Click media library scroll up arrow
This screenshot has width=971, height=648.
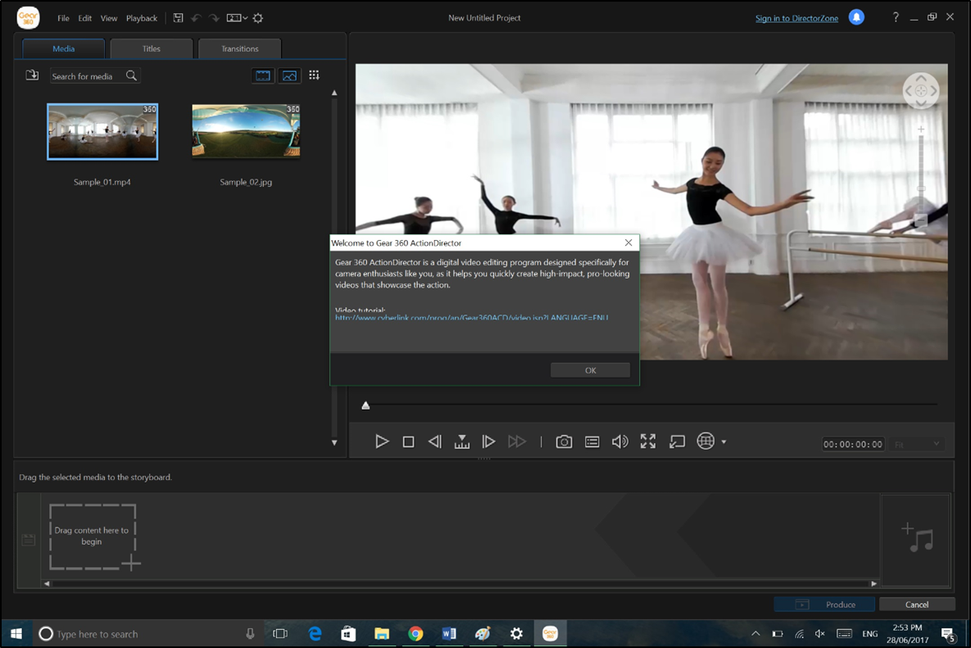coord(334,93)
